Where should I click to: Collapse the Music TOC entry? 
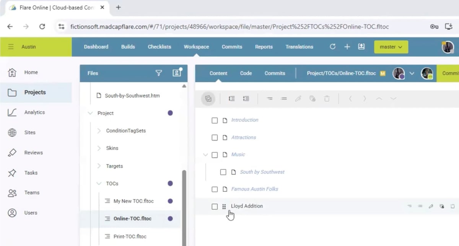click(x=205, y=155)
